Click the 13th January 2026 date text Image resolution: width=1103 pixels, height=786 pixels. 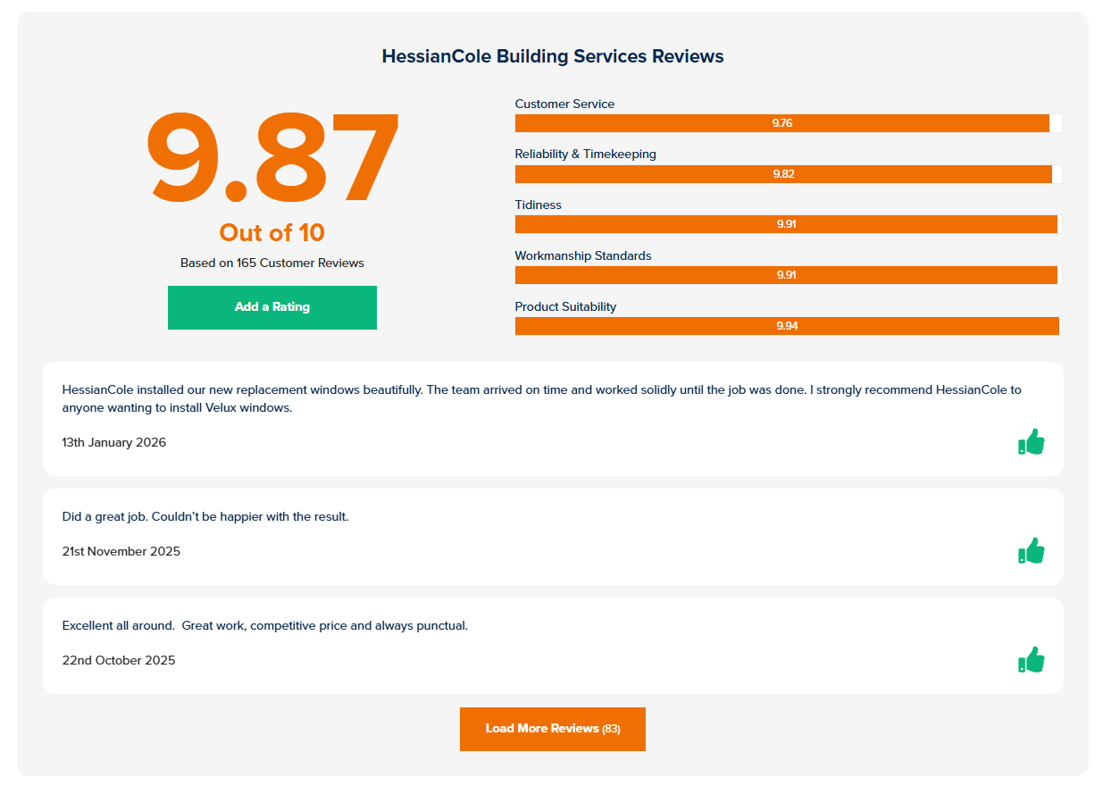(114, 442)
